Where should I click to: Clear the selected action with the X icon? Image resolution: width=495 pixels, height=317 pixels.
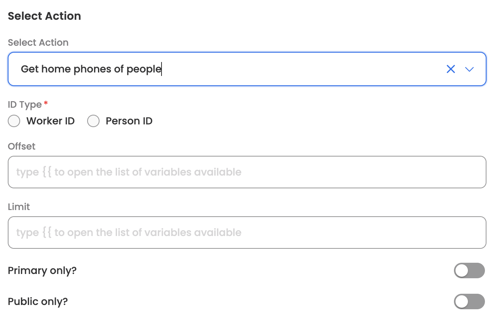tap(450, 69)
